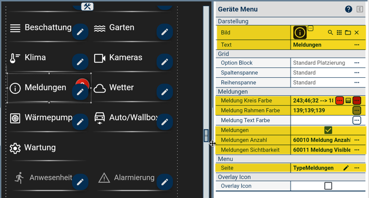Click the edit pencil next to Wetter
Viewport: 369px width, 198px height.
point(165,92)
